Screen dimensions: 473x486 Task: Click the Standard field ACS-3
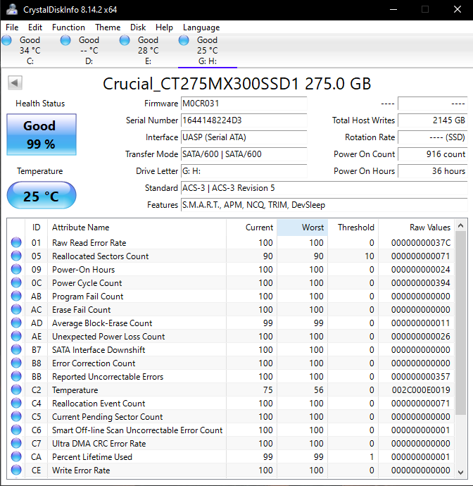coord(324,188)
